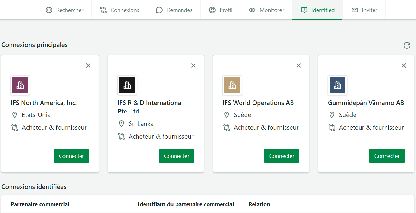Viewport: 416px width, 213px height.
Task: Refresh the Connexions principales list
Action: [407, 46]
